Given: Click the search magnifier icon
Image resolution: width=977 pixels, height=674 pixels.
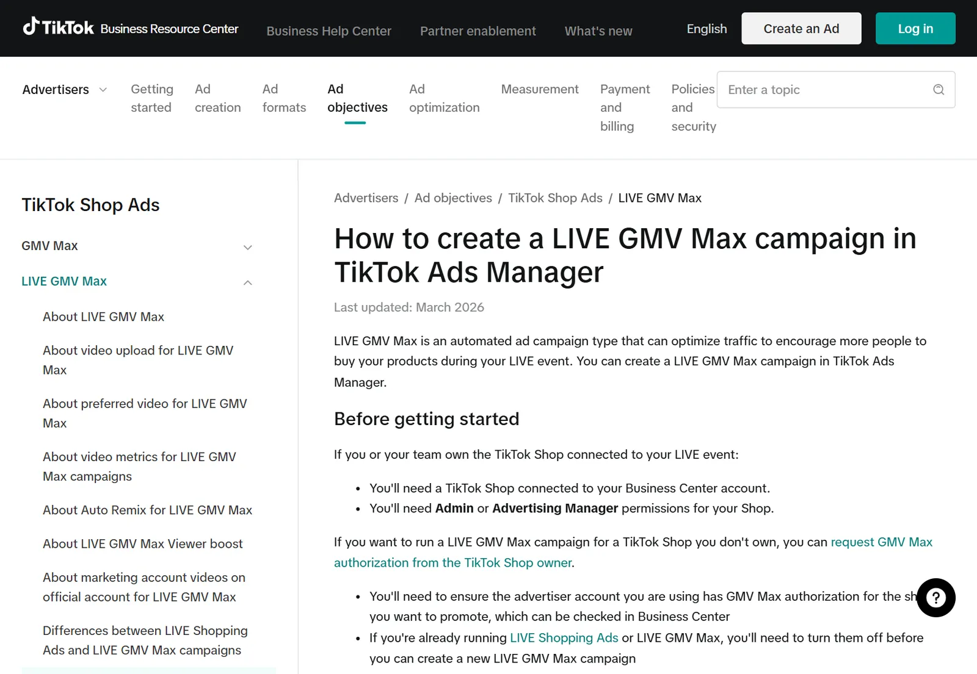Looking at the screenshot, I should 939,90.
